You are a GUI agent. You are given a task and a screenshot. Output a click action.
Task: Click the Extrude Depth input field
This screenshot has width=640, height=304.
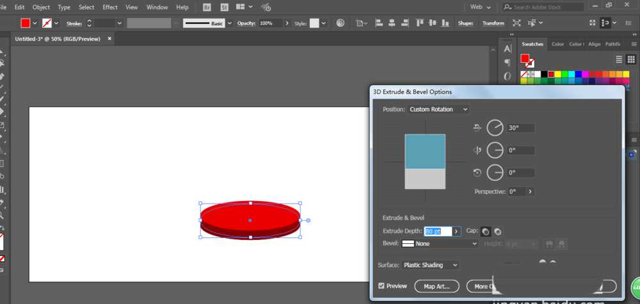(x=438, y=231)
